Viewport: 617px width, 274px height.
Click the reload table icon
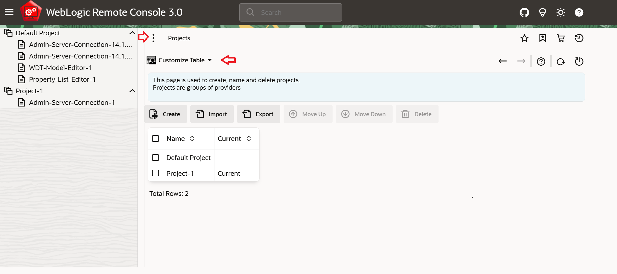click(x=561, y=62)
